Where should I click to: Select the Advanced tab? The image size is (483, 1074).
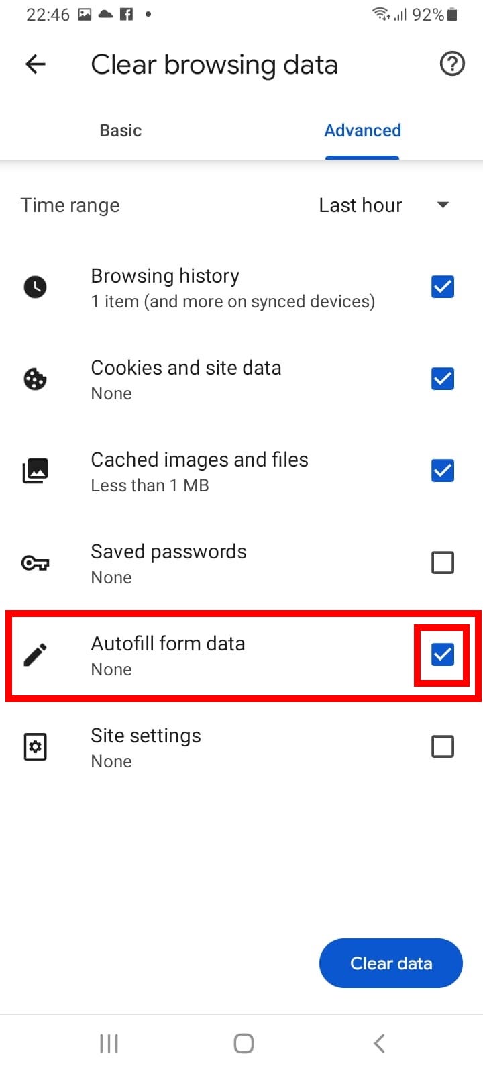point(362,130)
